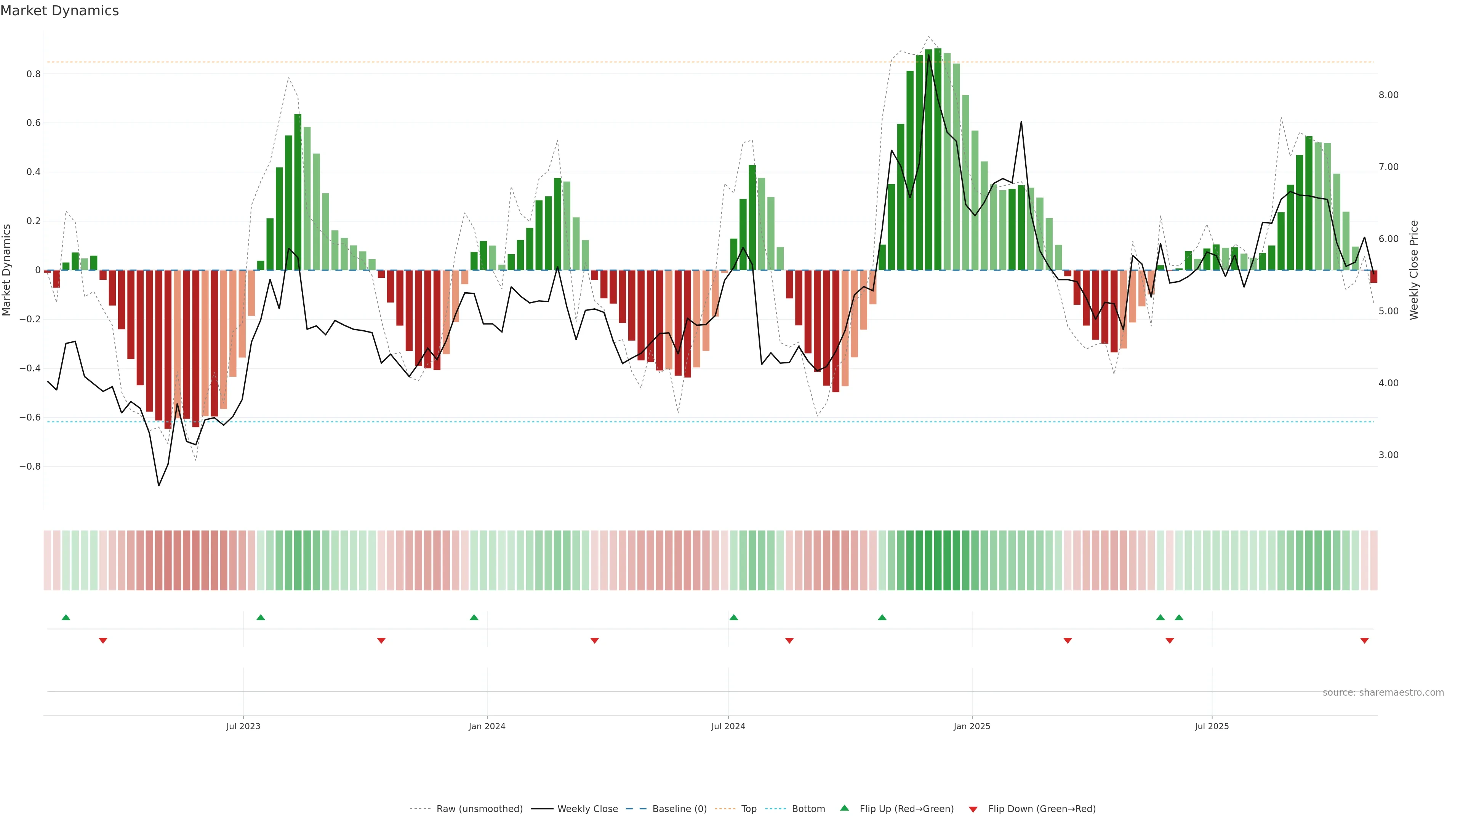
Task: Click the Market Dynamics chart title
Action: [x=60, y=11]
